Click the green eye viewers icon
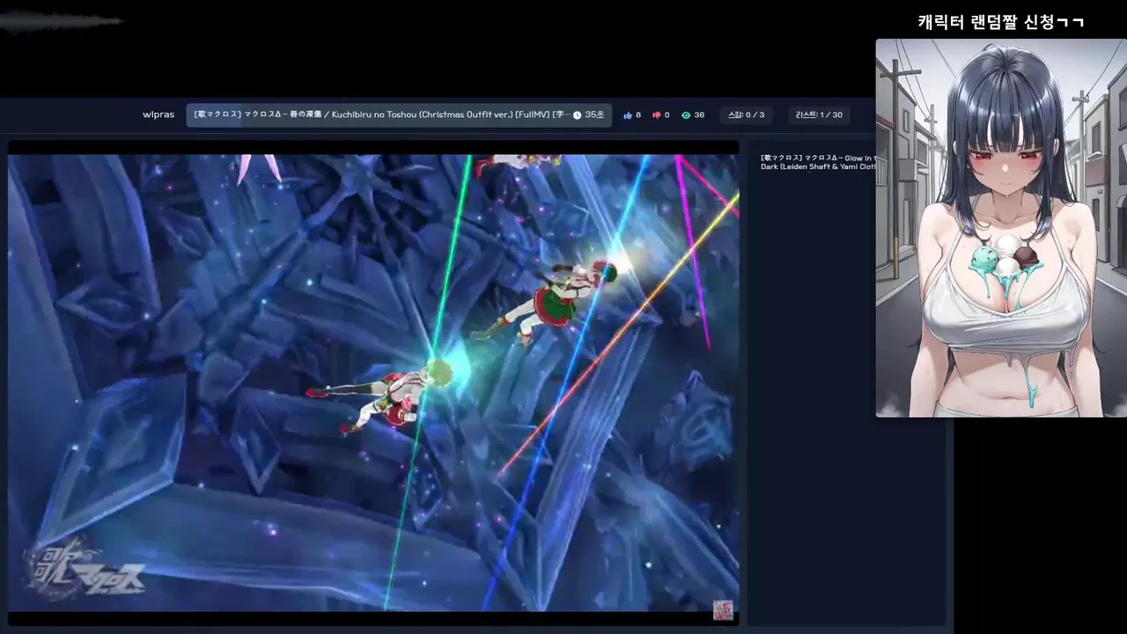Image resolution: width=1127 pixels, height=634 pixels. [686, 115]
